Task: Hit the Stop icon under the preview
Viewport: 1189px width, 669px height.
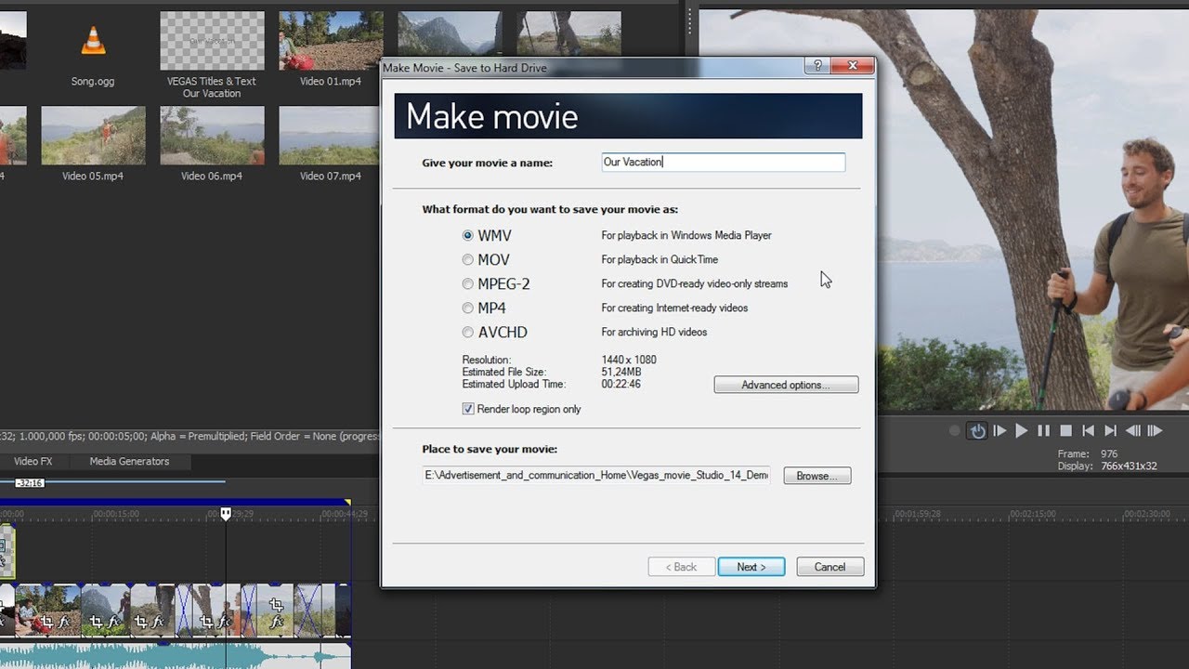Action: (x=1066, y=431)
